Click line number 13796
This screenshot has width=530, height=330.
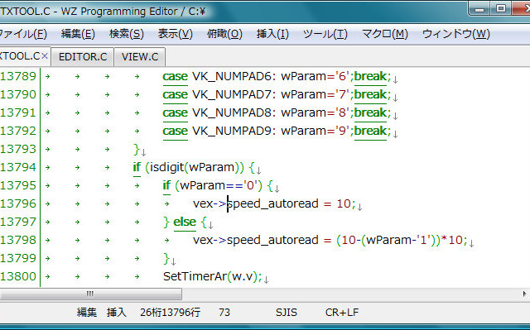18,203
